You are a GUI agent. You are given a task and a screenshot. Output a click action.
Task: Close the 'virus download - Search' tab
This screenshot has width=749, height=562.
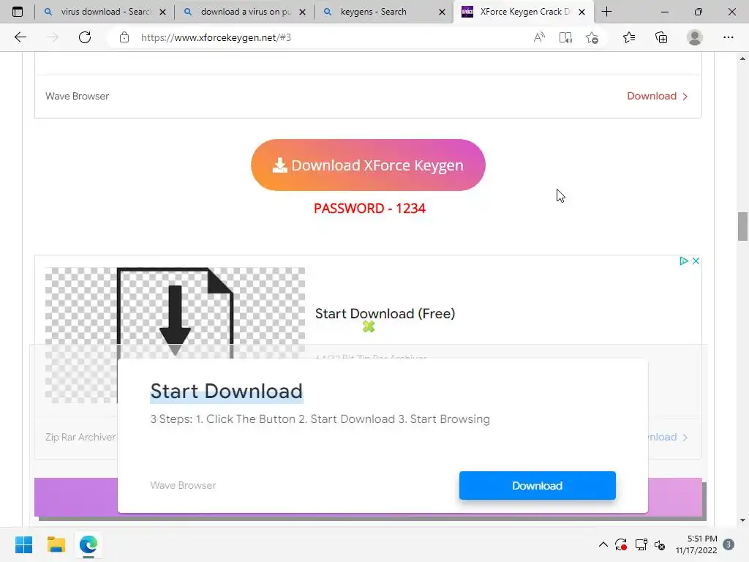coord(162,12)
